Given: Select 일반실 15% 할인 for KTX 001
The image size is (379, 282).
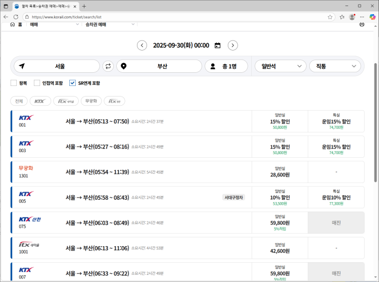Looking at the screenshot, I should (280, 121).
